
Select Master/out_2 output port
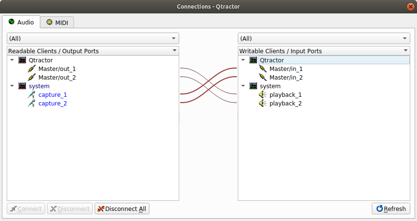tap(57, 78)
